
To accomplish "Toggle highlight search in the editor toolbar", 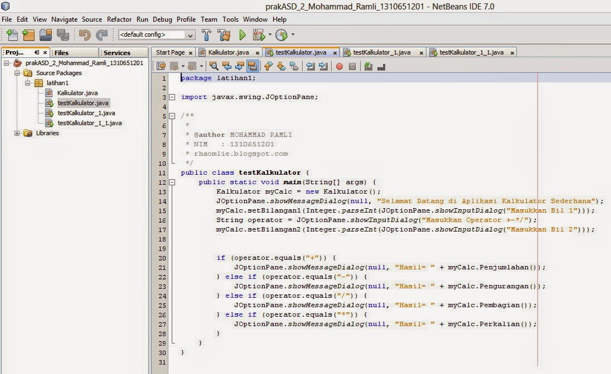I will (x=252, y=66).
